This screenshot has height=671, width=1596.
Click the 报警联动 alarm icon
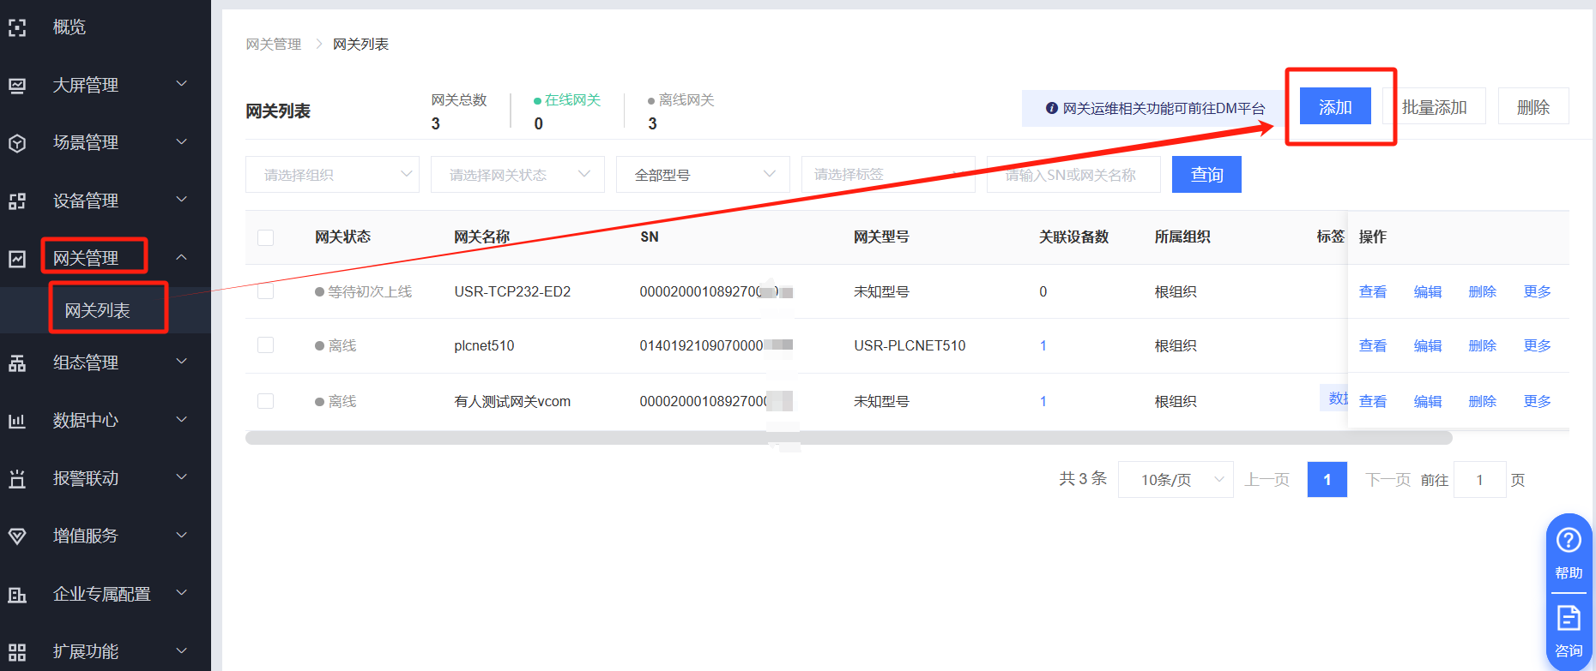[17, 479]
